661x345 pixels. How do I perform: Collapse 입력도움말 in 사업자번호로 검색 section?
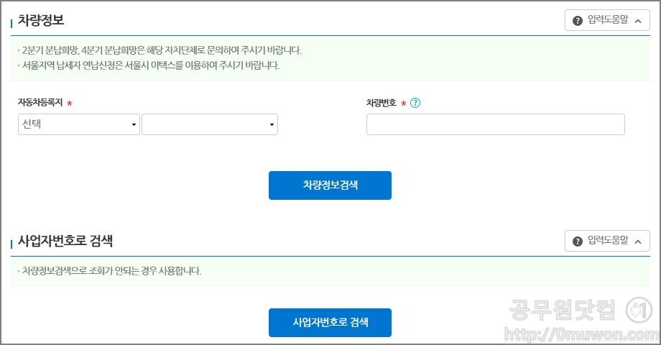607,241
